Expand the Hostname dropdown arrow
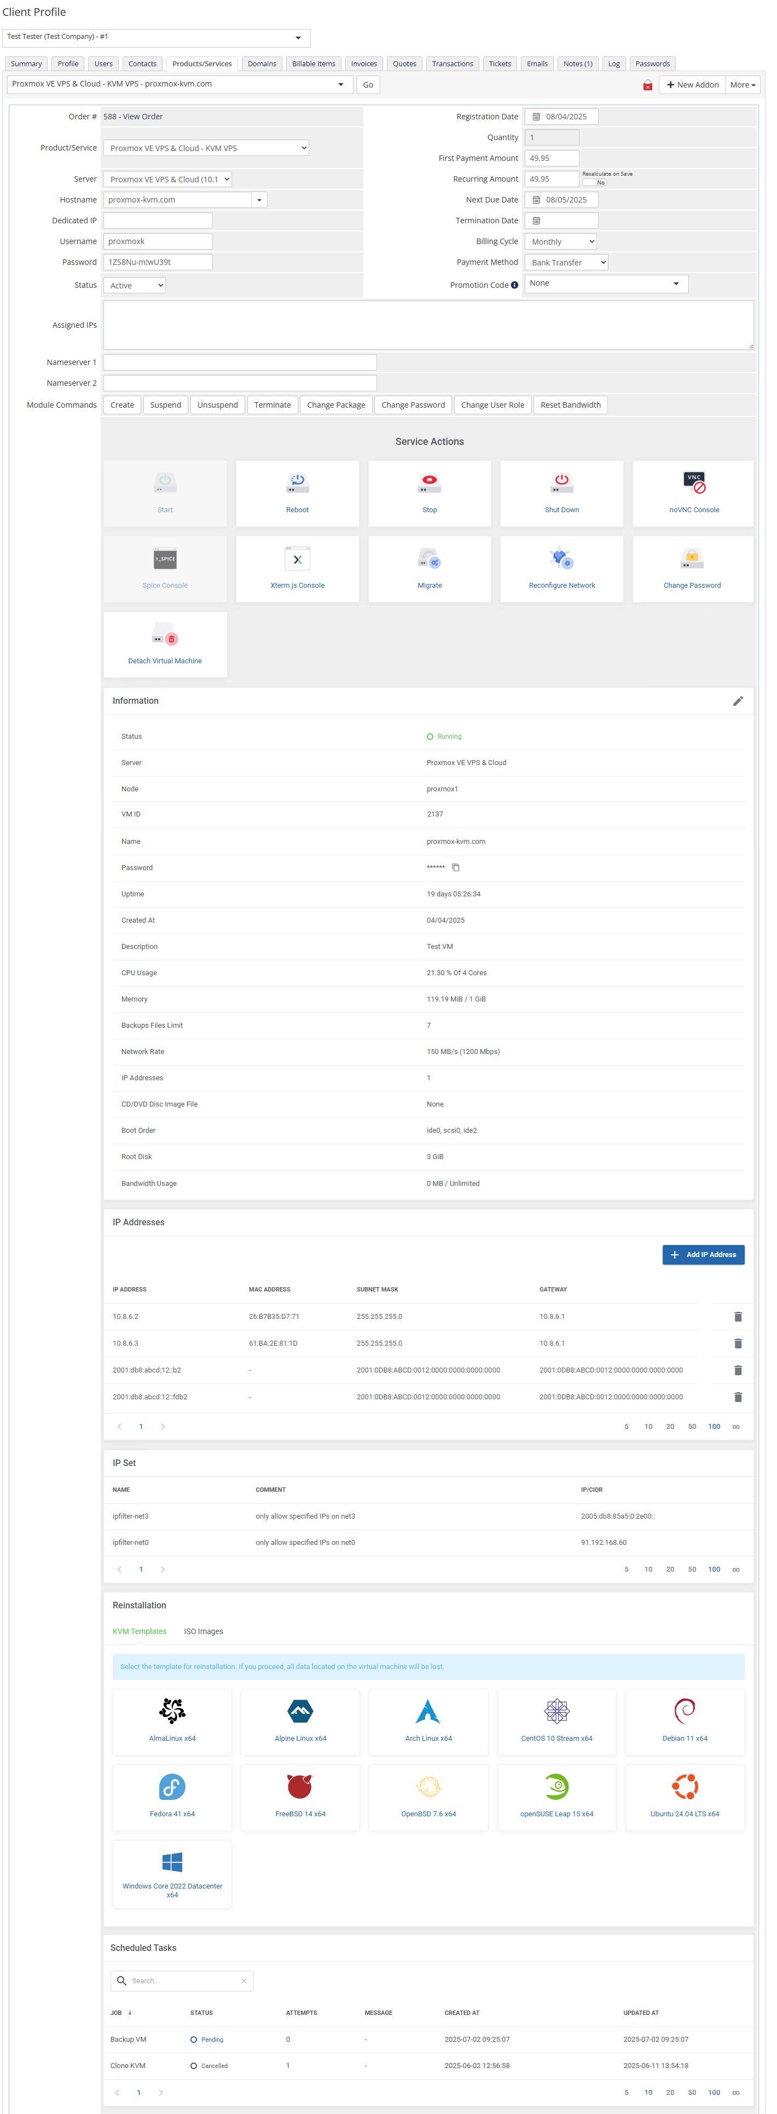Screen dimensions: 777x2114 pos(259,200)
